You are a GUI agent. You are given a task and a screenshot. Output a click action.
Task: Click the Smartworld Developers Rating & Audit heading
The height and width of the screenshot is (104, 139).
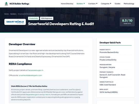(x=61, y=24)
